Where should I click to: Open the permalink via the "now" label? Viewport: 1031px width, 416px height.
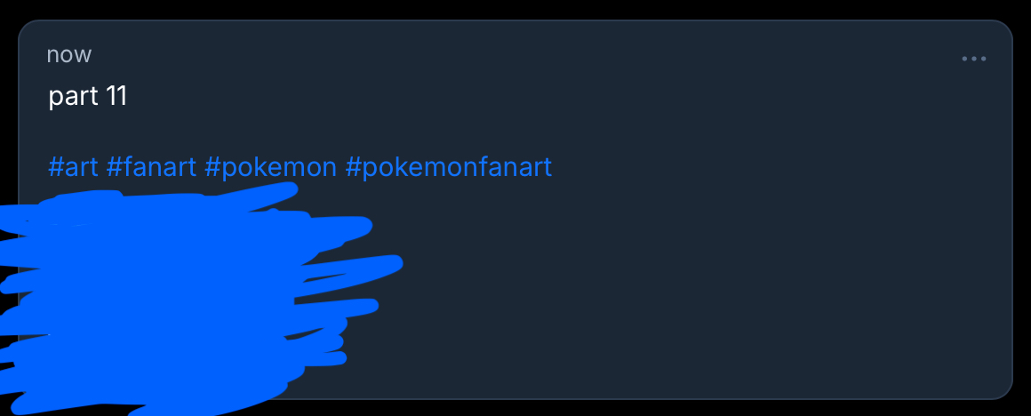69,55
